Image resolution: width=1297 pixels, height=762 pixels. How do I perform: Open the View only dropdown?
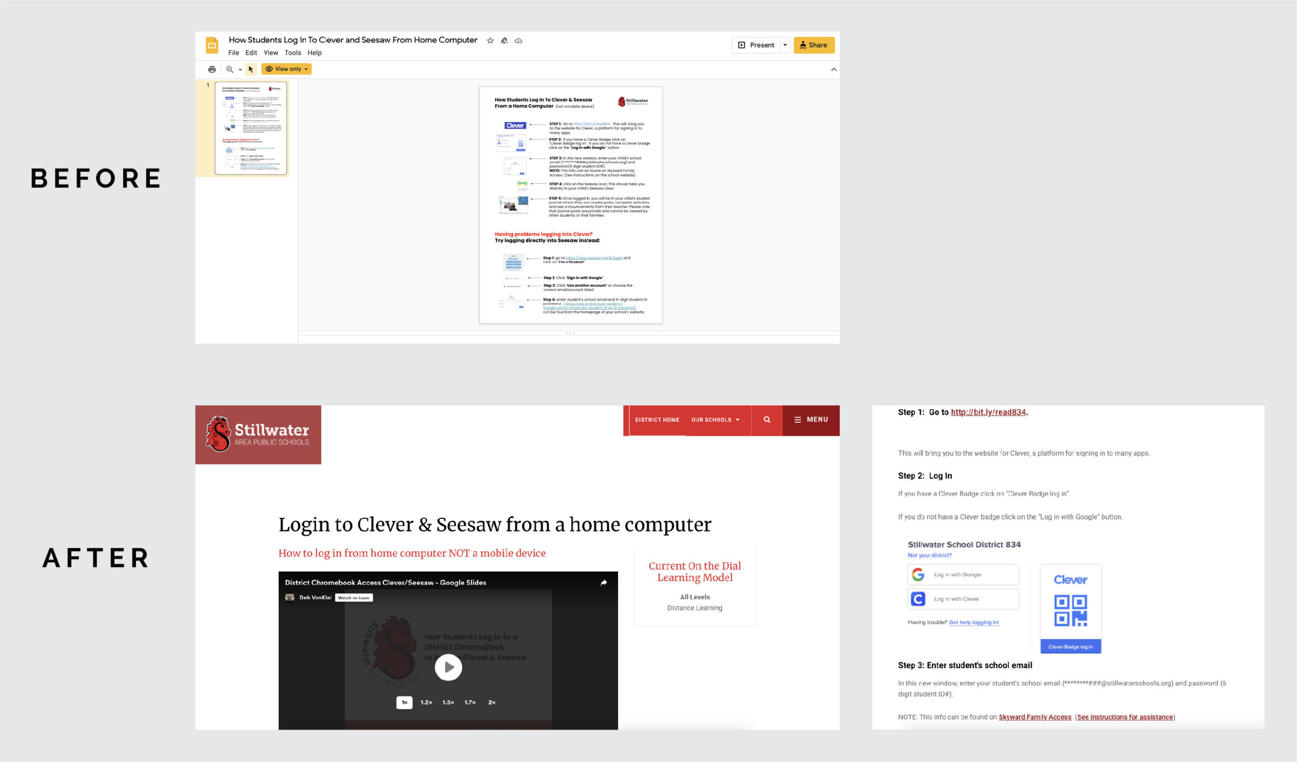coord(286,69)
